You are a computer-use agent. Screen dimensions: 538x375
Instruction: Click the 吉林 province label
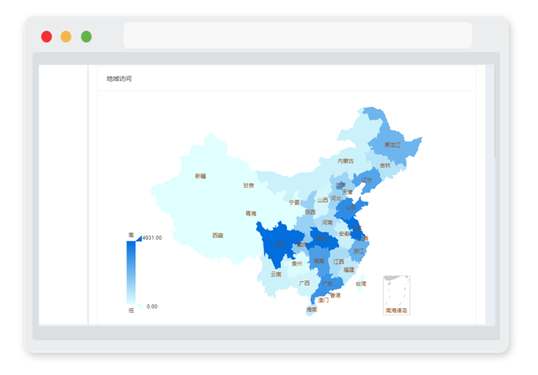coord(386,165)
